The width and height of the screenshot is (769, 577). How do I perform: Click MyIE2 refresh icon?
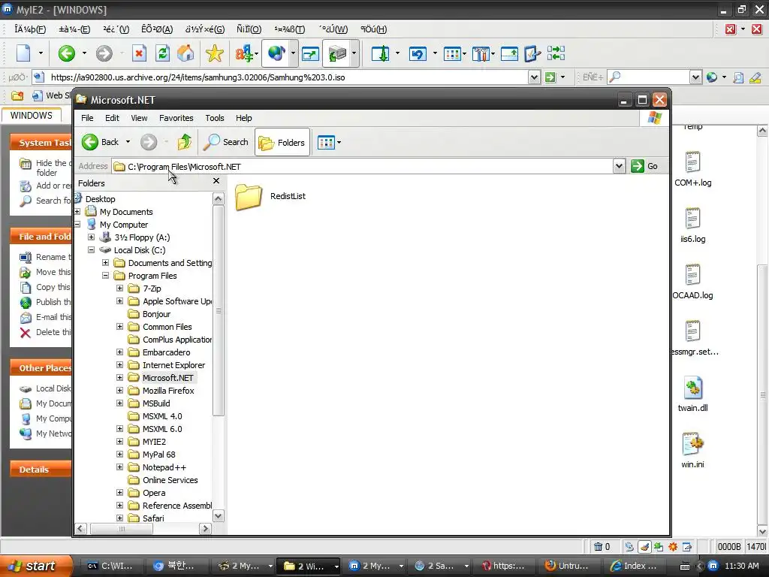click(x=162, y=53)
